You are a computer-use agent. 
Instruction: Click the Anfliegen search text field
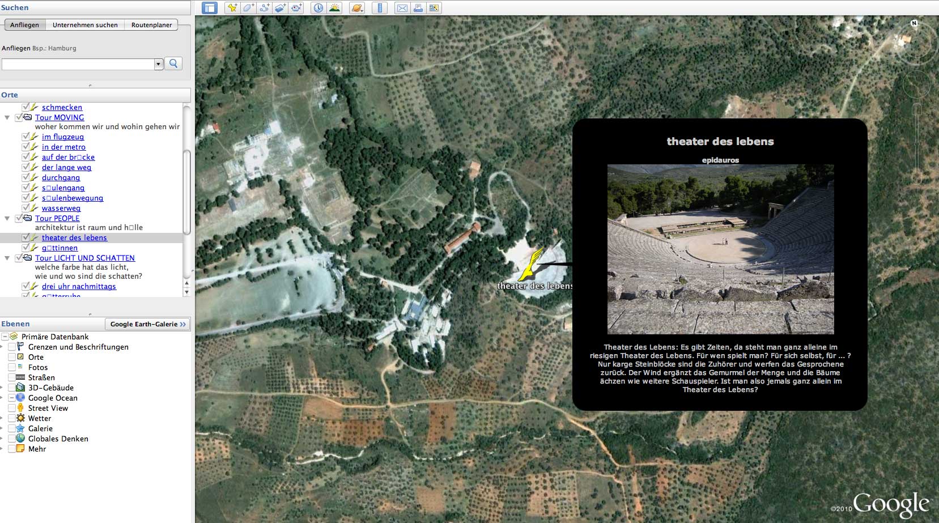pyautogui.click(x=78, y=64)
